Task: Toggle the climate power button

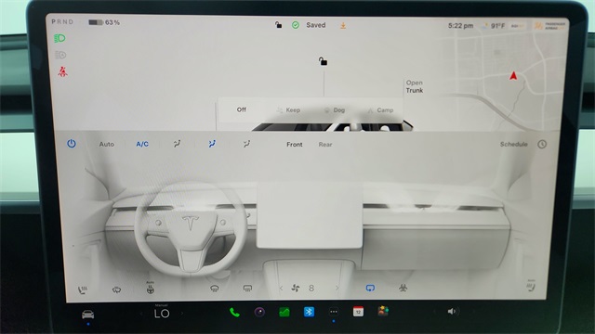Action: coord(72,144)
